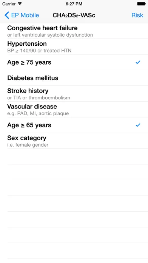
Task: Open the Risk result
Action: [x=137, y=15]
